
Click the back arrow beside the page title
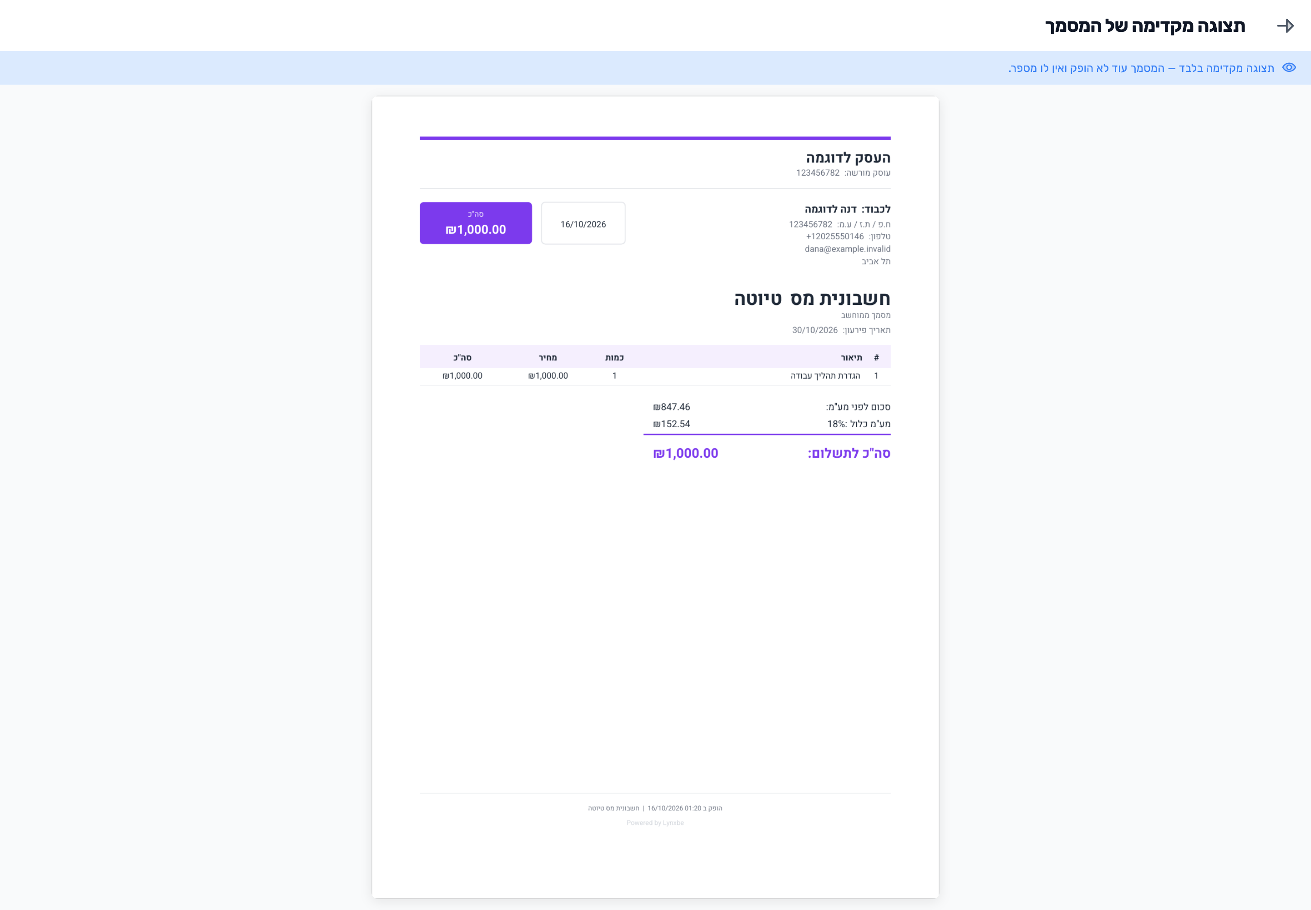coord(1285,25)
